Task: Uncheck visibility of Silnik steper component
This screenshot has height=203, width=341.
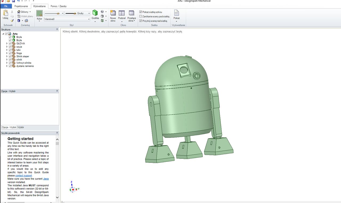Action: (x=10, y=56)
